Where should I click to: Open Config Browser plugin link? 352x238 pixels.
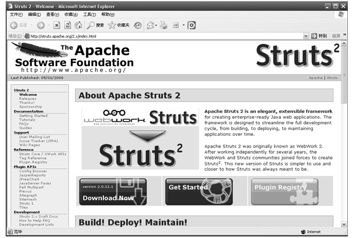pyautogui.click(x=33, y=171)
